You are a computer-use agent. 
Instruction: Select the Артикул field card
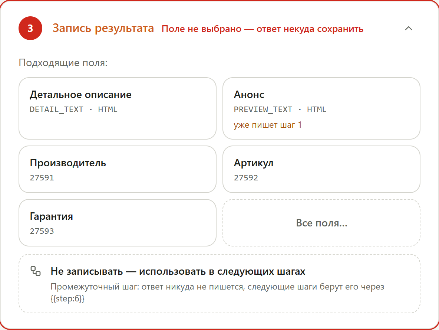(321, 169)
